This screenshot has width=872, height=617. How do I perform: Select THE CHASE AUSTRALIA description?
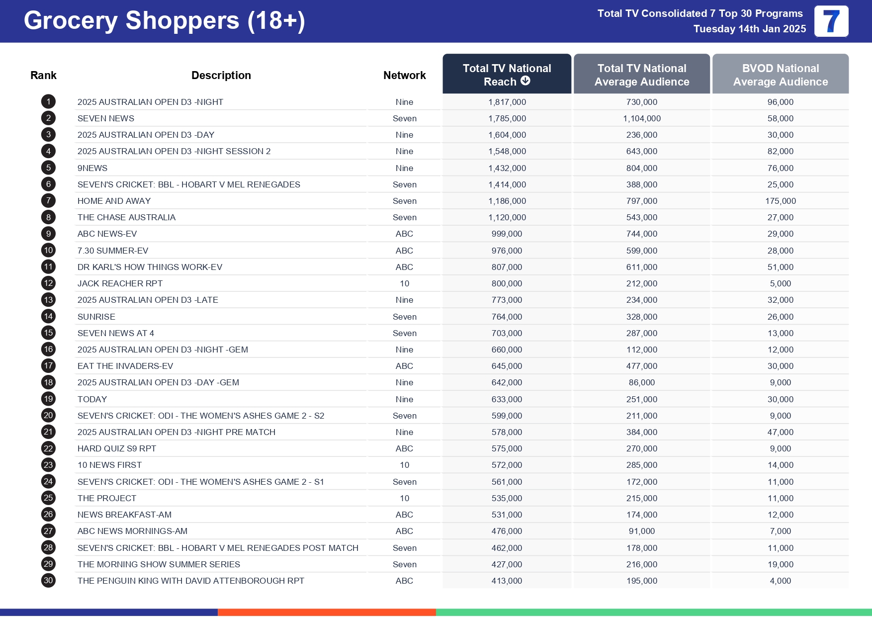(x=126, y=217)
